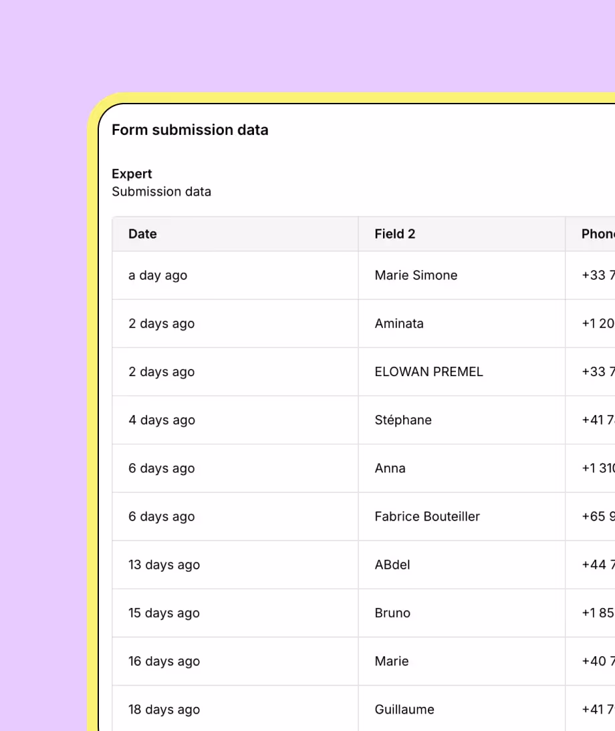Click the '18 days ago' date cell
The width and height of the screenshot is (615, 731).
pos(235,709)
